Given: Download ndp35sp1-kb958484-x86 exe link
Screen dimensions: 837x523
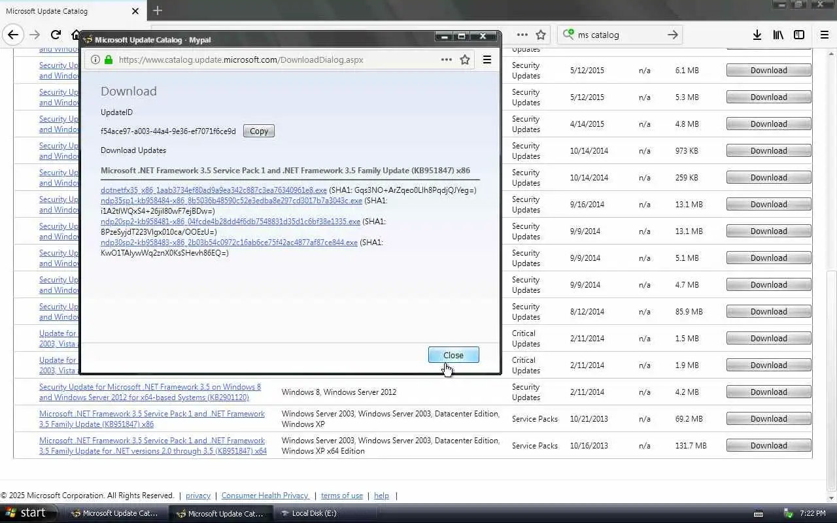Looking at the screenshot, I should [231, 201].
